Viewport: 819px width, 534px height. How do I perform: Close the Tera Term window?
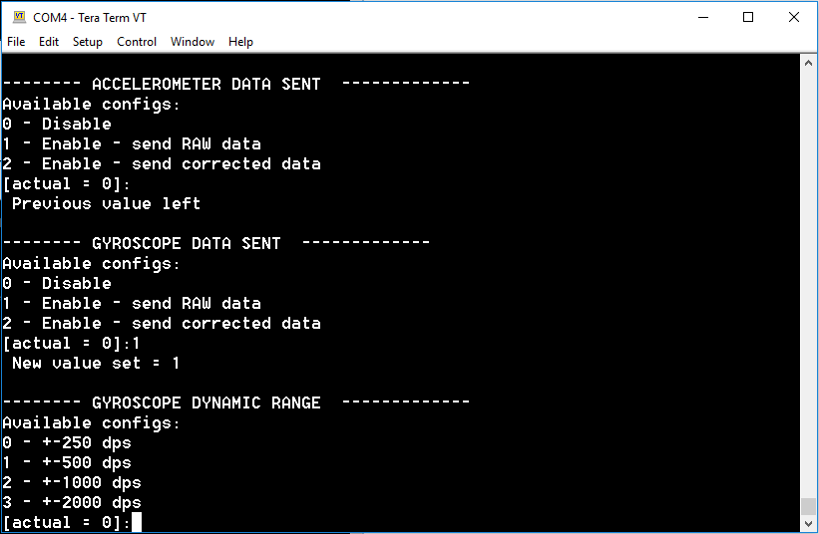(793, 17)
